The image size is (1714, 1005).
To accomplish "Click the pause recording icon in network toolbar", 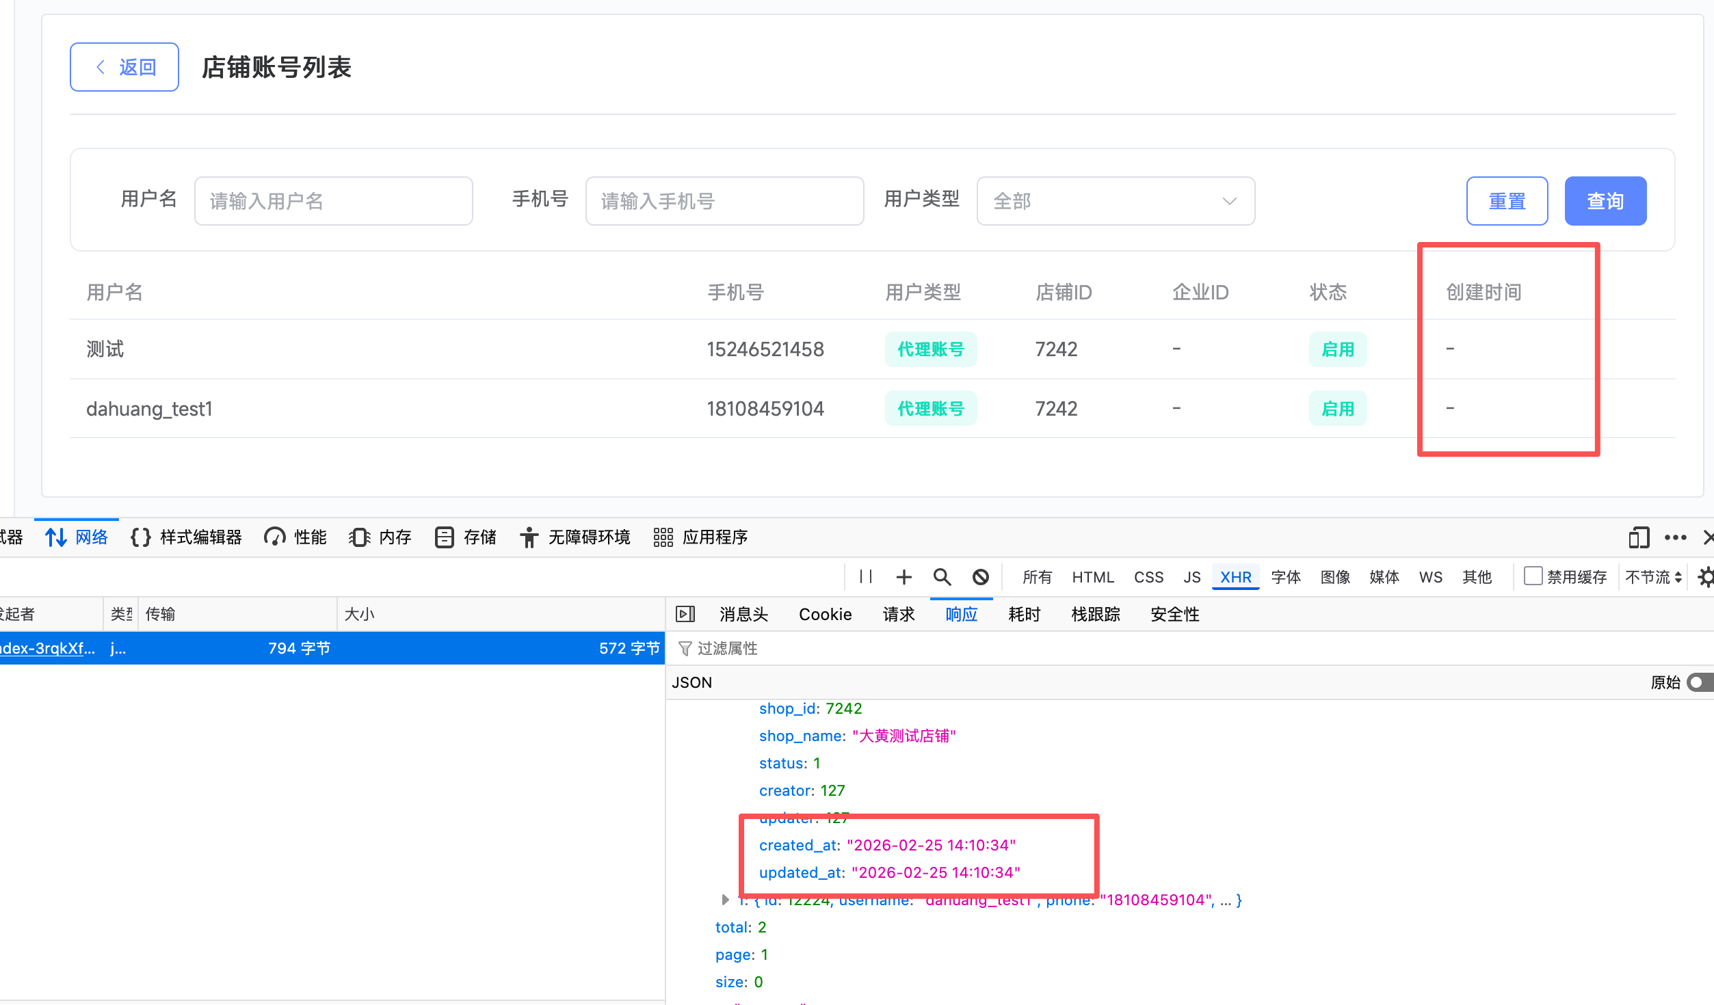I will (x=866, y=577).
